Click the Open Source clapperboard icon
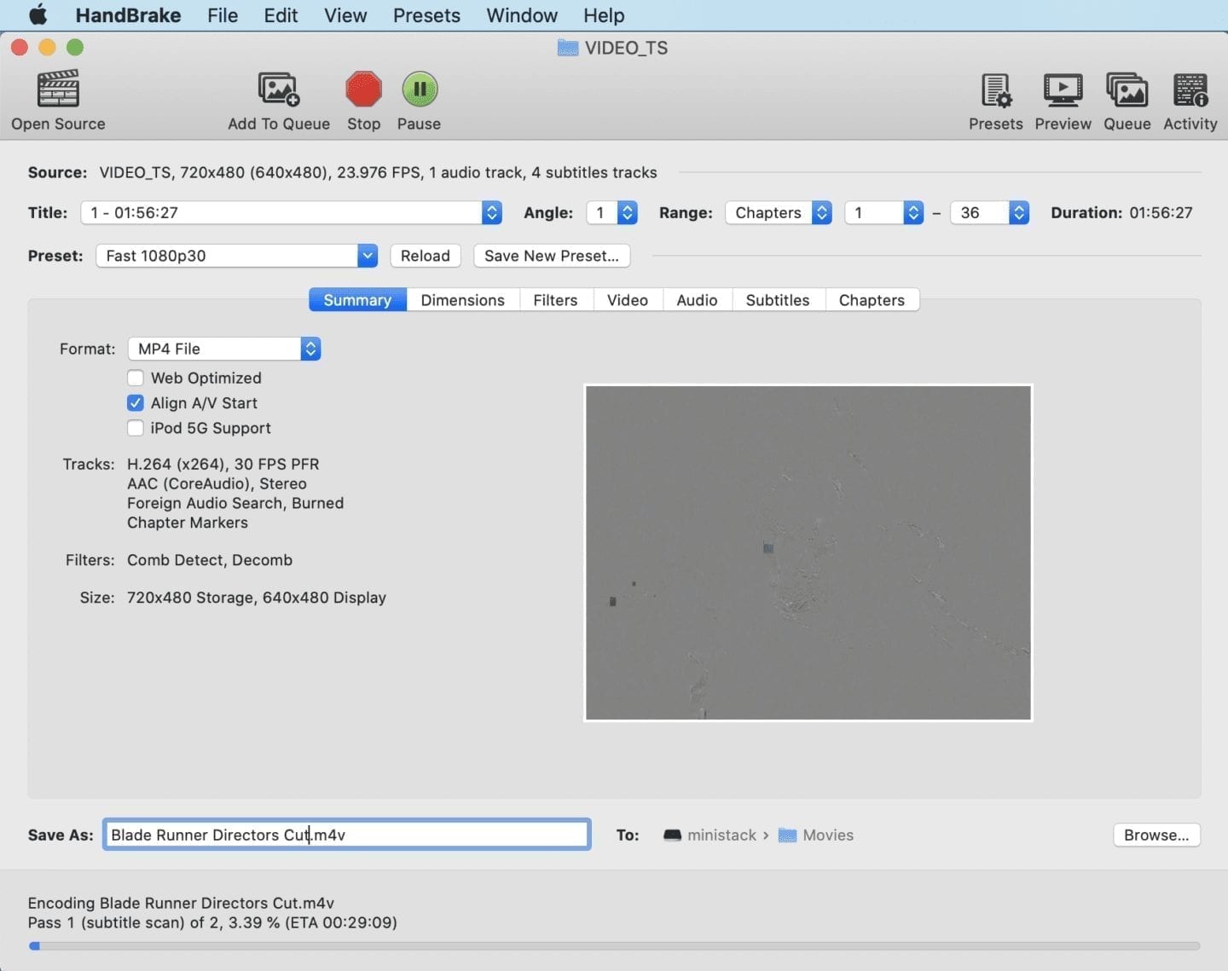Viewport: 1228px width, 971px height. pyautogui.click(x=58, y=90)
